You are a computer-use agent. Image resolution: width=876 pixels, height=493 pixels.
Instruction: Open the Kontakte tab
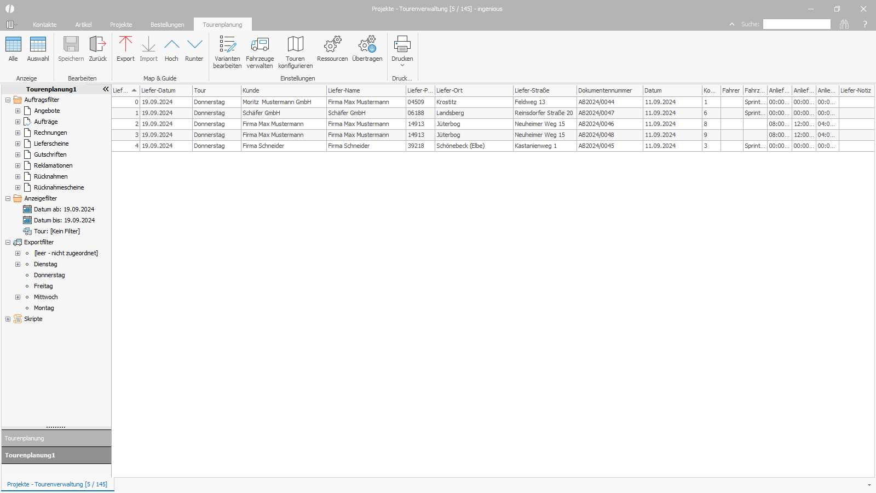pos(45,25)
